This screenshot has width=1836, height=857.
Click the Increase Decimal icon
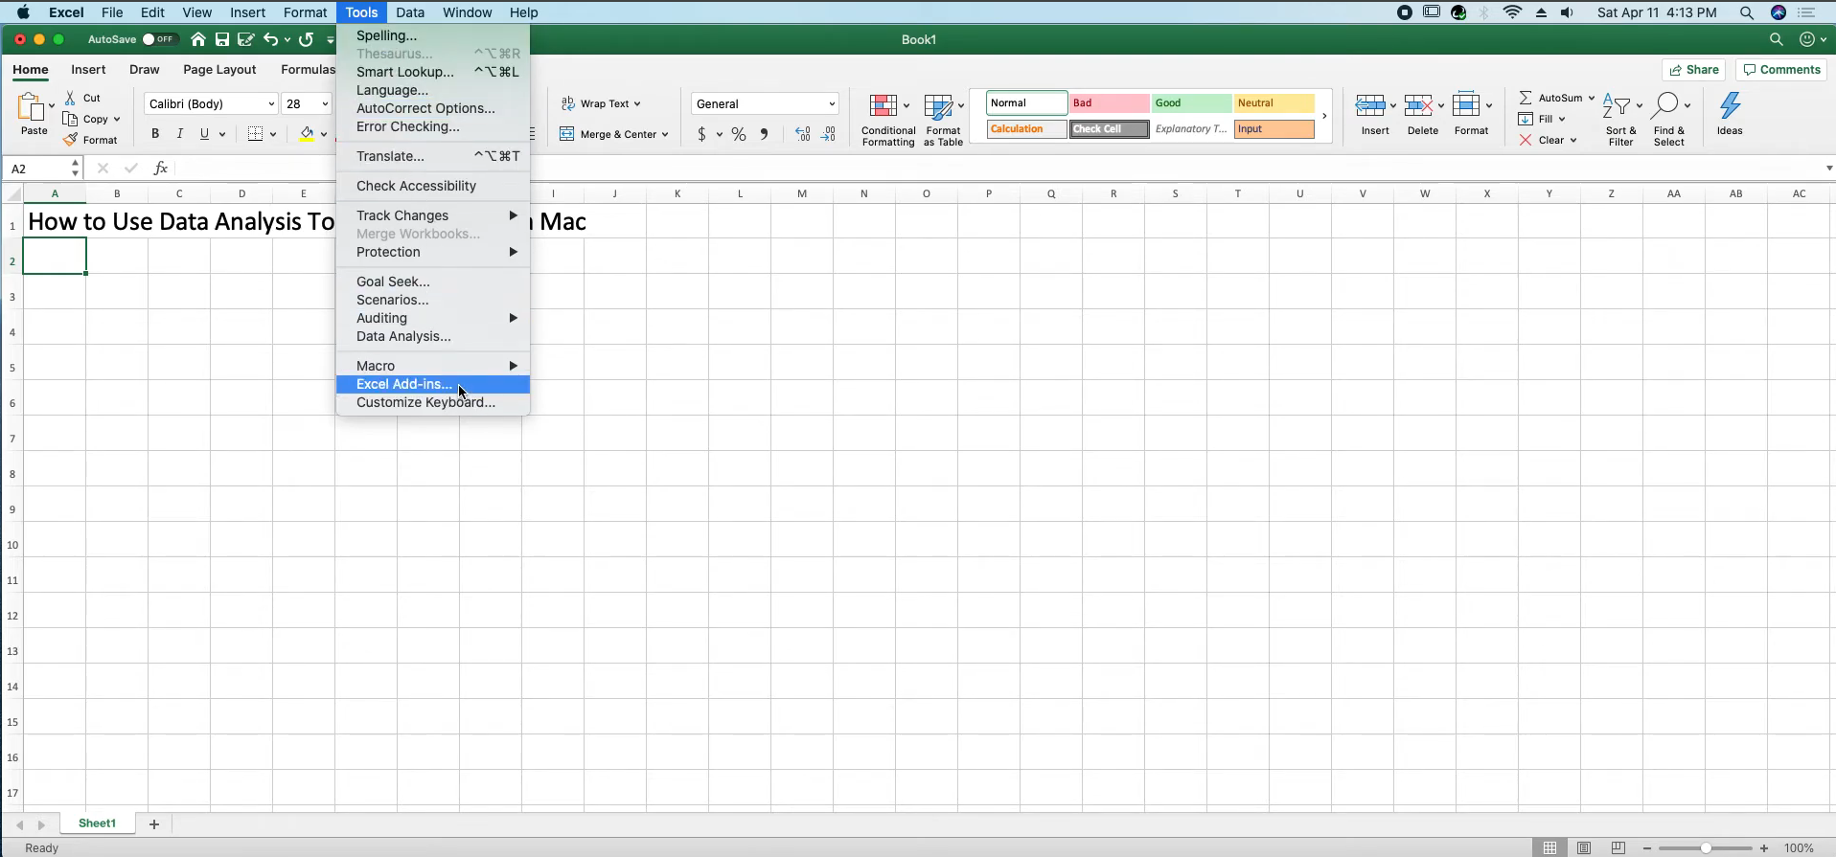803,134
